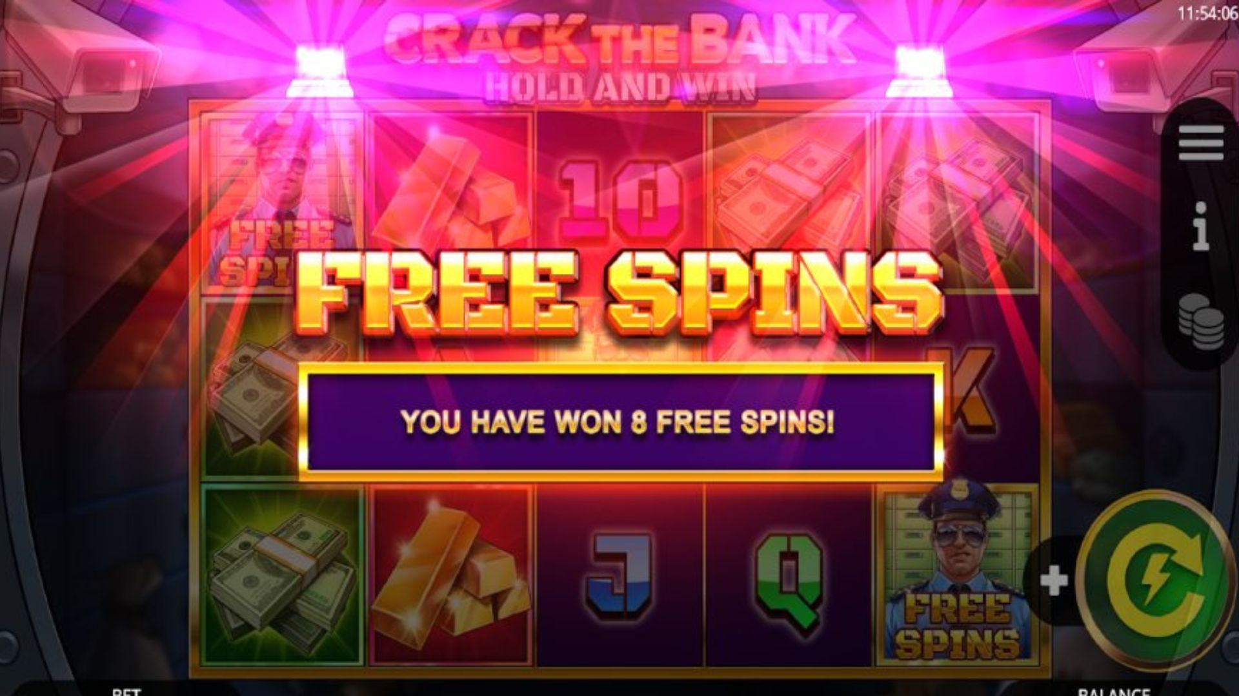The height and width of the screenshot is (696, 1239).
Task: Click the clock showing 11:54:06
Action: [x=1207, y=14]
